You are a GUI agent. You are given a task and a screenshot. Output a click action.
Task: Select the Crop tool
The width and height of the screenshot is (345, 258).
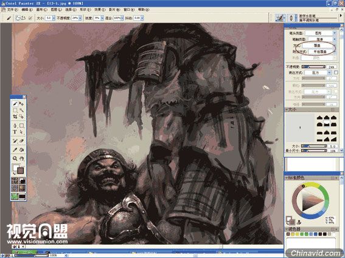pyautogui.click(x=15, y=117)
